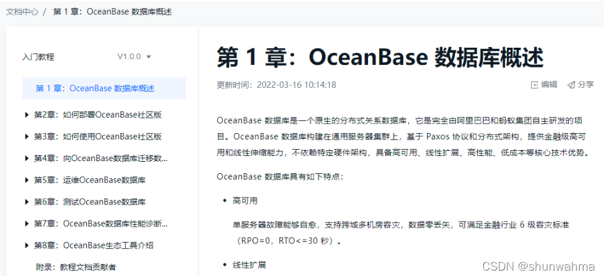
Task: Open 附录：教程文档贡献者 entry
Action: click(76, 267)
